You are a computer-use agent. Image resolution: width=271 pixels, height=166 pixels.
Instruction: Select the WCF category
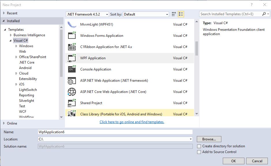tap(23, 112)
